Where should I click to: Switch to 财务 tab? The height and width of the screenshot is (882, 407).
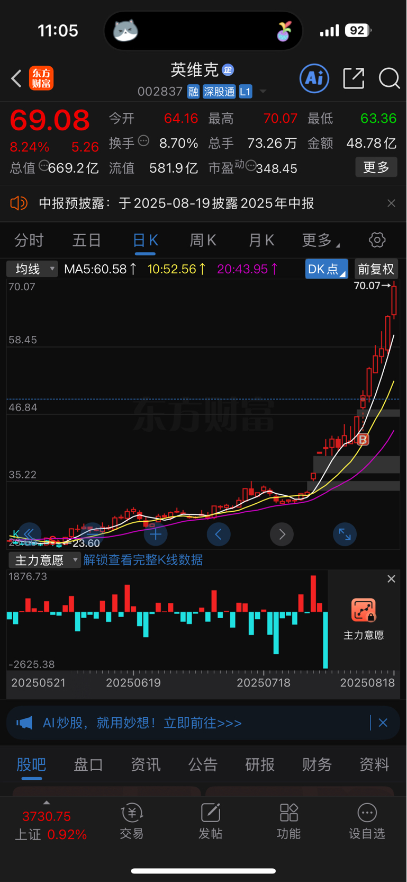point(317,764)
